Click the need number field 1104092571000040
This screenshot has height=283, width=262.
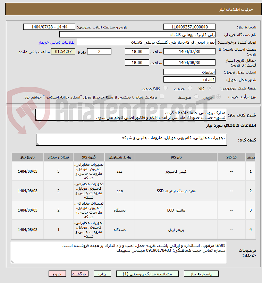189,27
